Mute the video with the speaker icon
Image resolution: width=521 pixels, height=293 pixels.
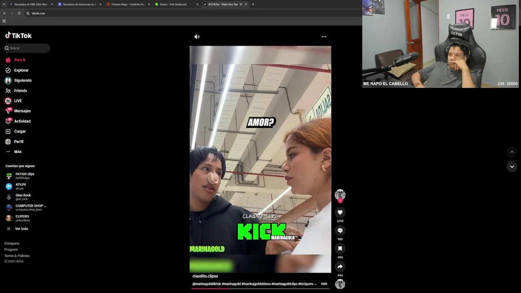tap(197, 37)
